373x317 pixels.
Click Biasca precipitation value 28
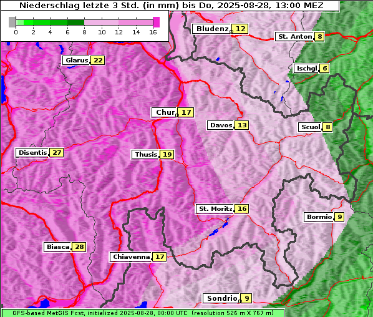point(79,246)
